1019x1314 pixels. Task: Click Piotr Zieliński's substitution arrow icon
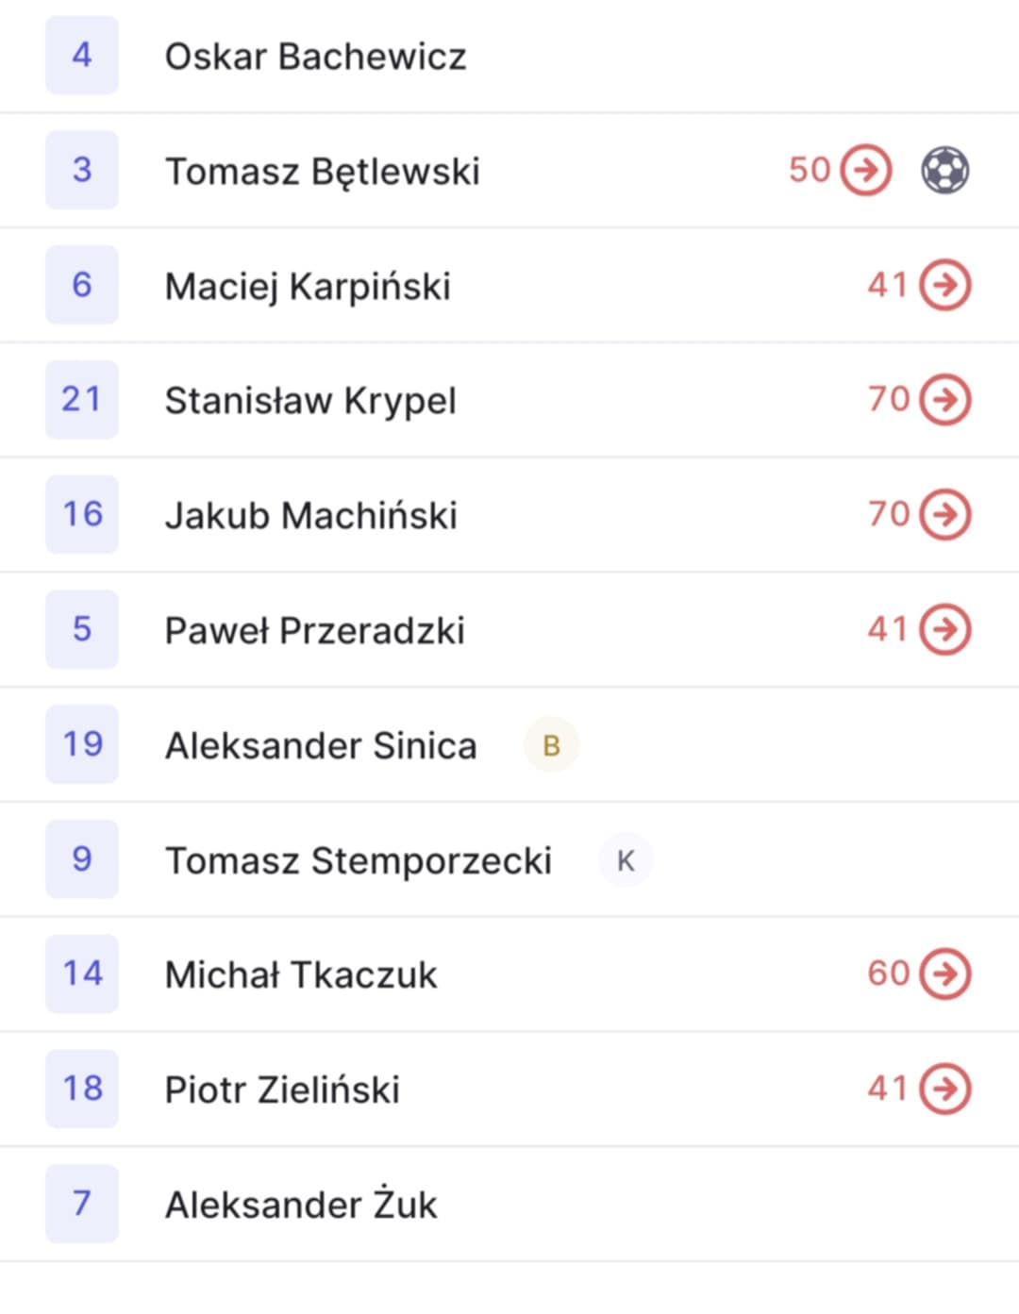945,1089
